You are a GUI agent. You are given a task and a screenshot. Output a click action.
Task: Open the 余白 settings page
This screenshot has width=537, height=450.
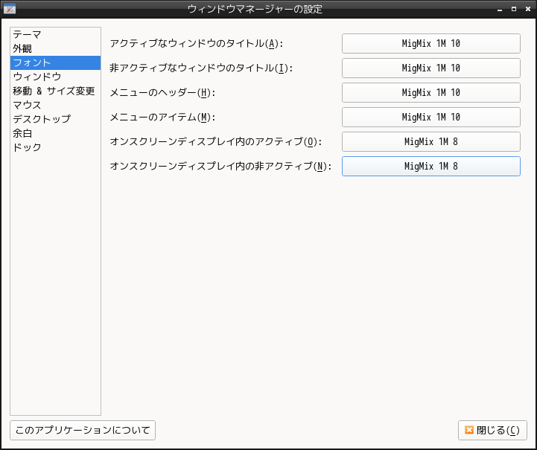point(22,133)
